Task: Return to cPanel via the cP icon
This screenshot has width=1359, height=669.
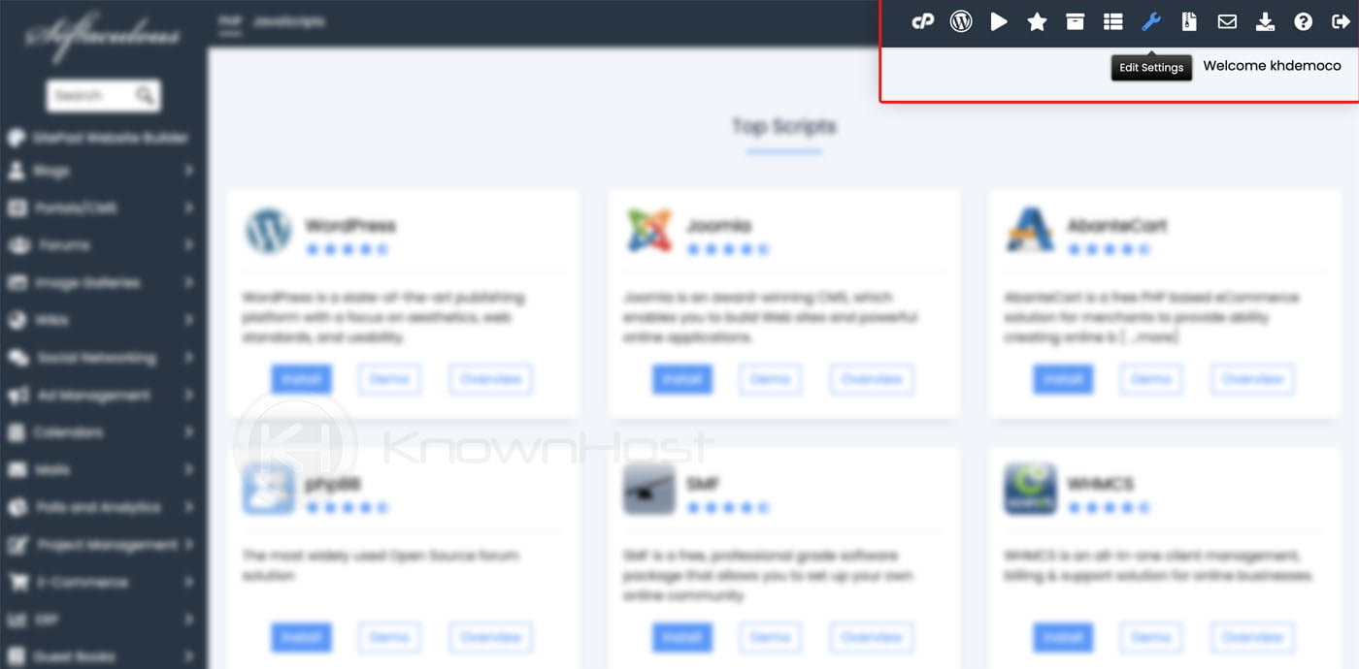Action: click(x=922, y=20)
